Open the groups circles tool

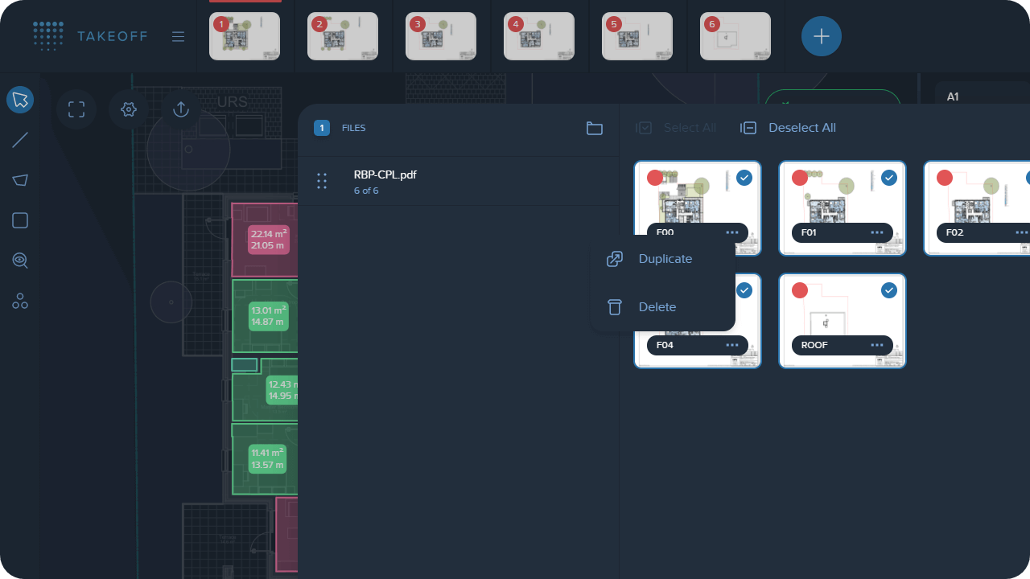[x=20, y=302]
